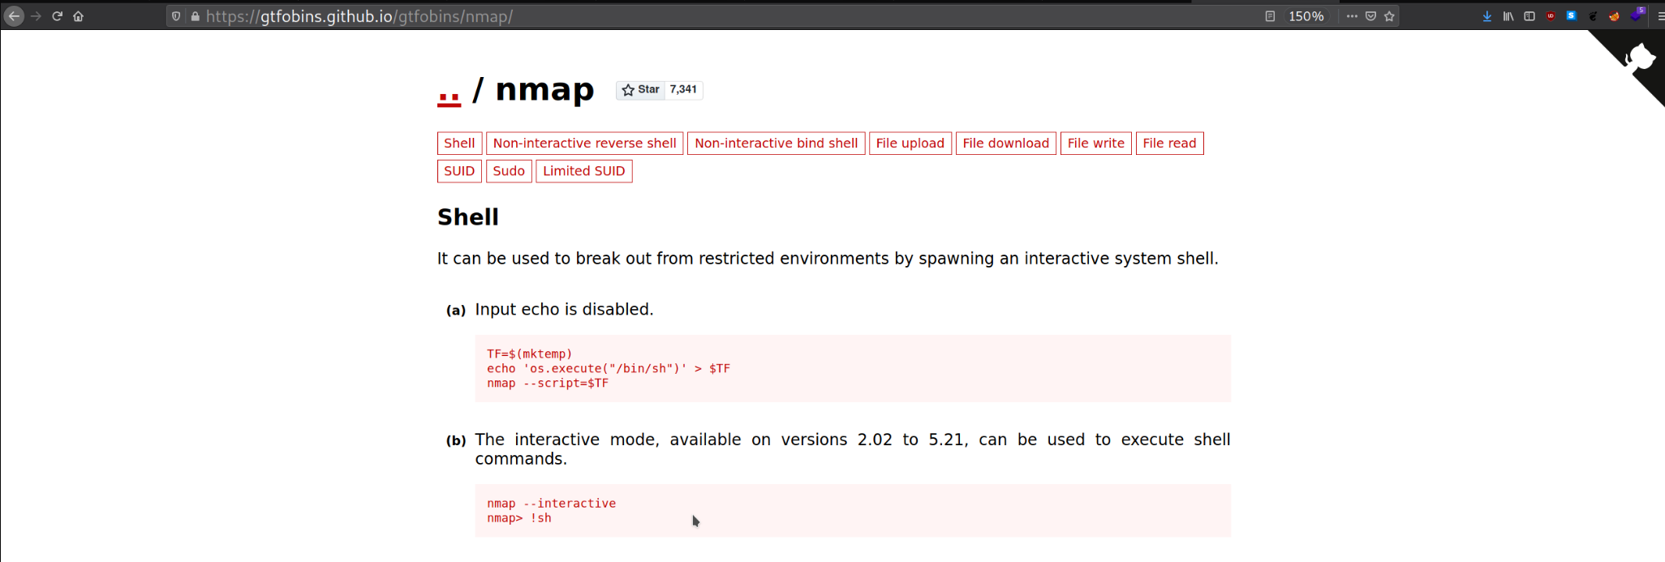The height and width of the screenshot is (562, 1665).
Task: Open tracking protection shield in address bar
Action: 176,16
